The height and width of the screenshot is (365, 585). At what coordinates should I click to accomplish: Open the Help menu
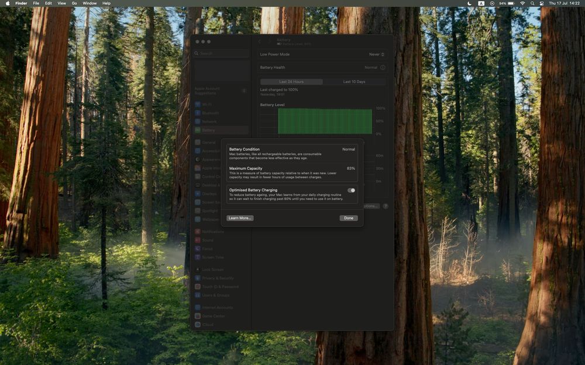pos(106,4)
